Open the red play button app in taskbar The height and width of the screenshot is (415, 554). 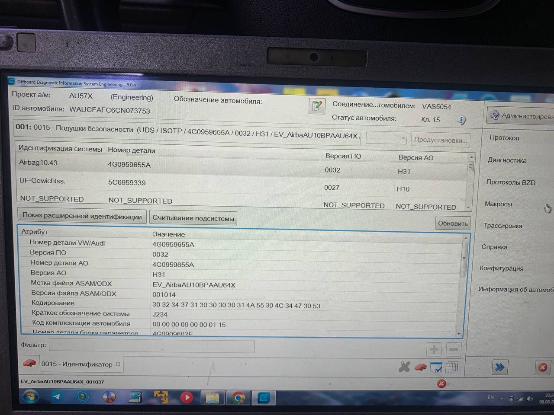(187, 397)
